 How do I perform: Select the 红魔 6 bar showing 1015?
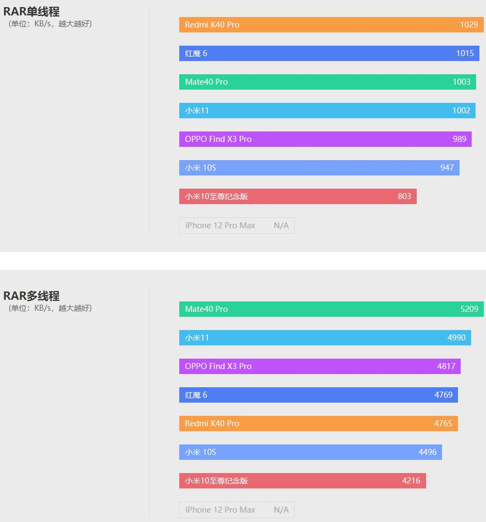[x=329, y=53]
